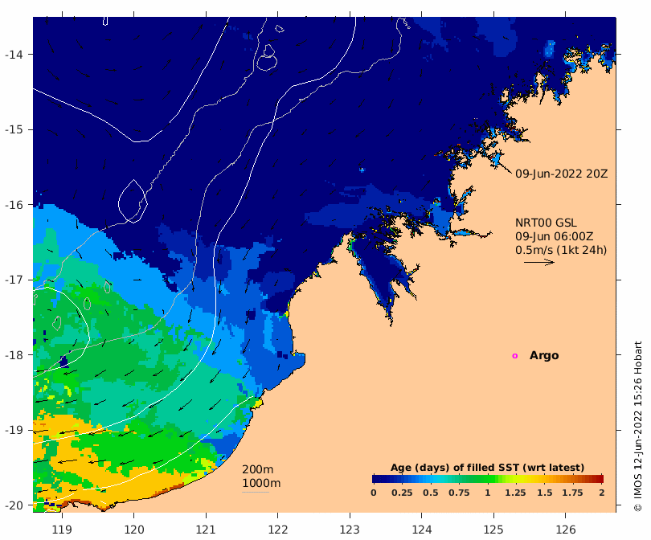Click the longitude axis label '121'
Screen dimensions: 651x540
click(206, 530)
